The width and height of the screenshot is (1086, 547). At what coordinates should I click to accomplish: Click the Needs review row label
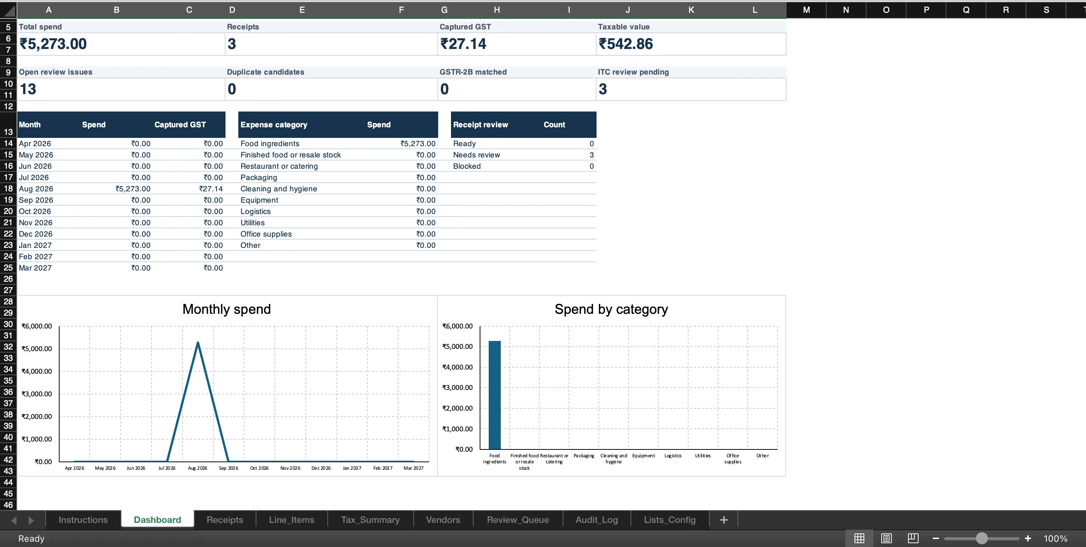(x=476, y=155)
